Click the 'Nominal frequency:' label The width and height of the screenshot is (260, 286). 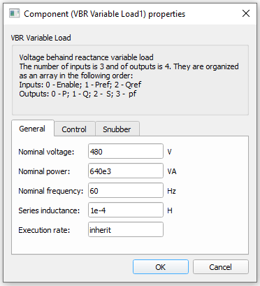(x=50, y=191)
